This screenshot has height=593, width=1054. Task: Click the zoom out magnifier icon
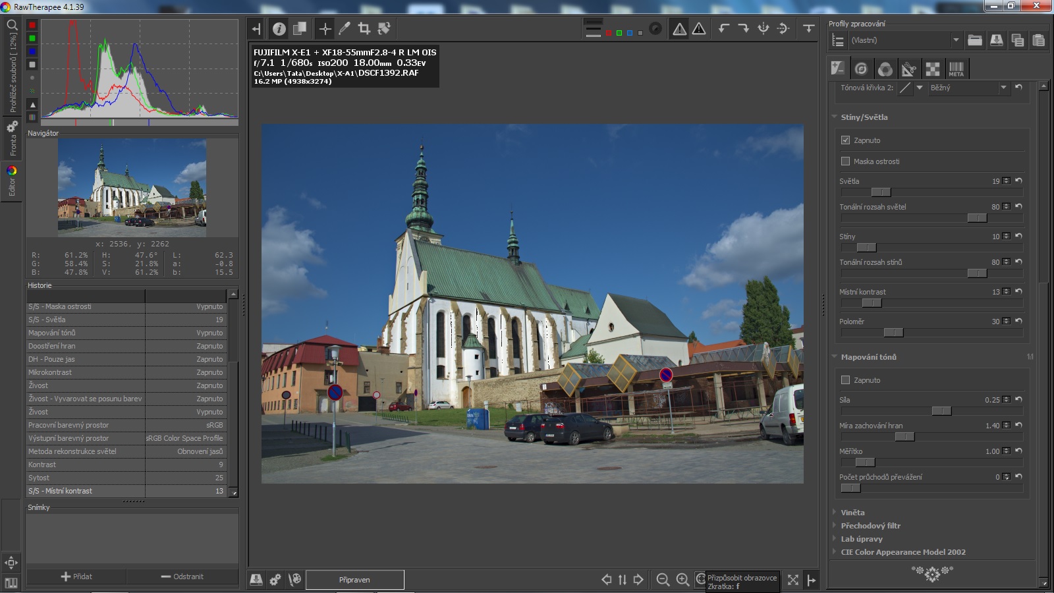point(663,579)
